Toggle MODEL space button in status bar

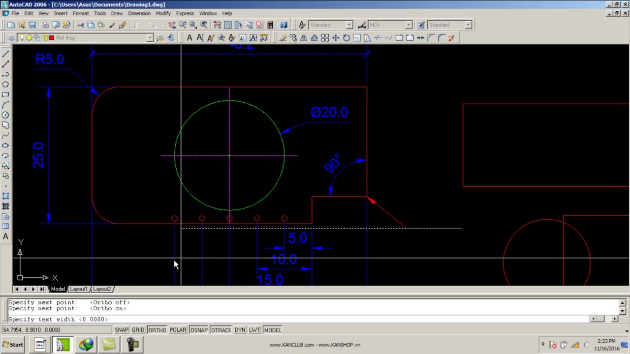(273, 330)
